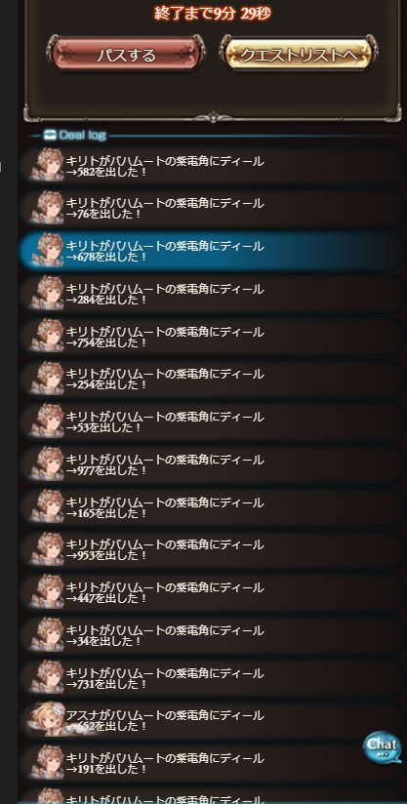
Task: Select the log row showing 731
Action: (x=212, y=677)
